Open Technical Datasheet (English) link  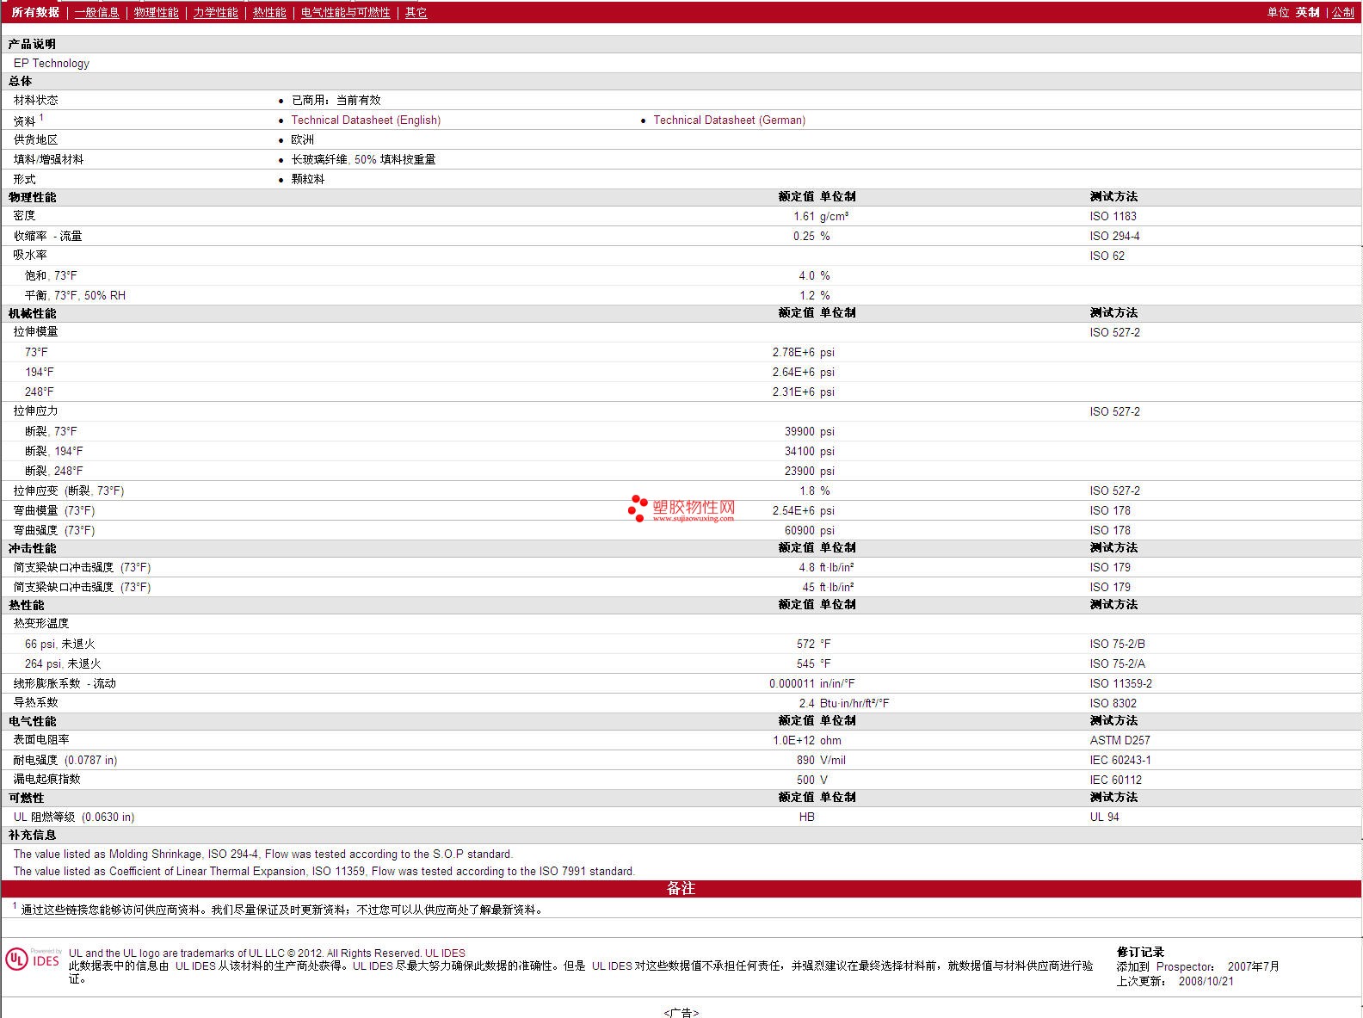point(366,120)
